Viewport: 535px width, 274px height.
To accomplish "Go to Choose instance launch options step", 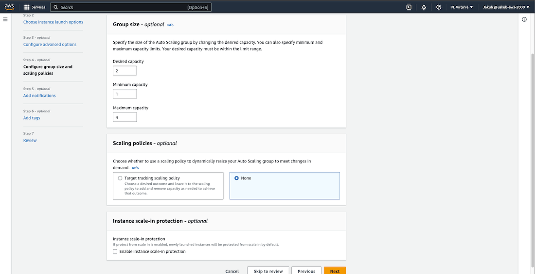I will (53, 22).
